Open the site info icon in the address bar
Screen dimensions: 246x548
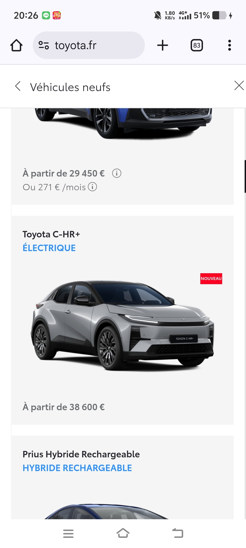click(44, 45)
